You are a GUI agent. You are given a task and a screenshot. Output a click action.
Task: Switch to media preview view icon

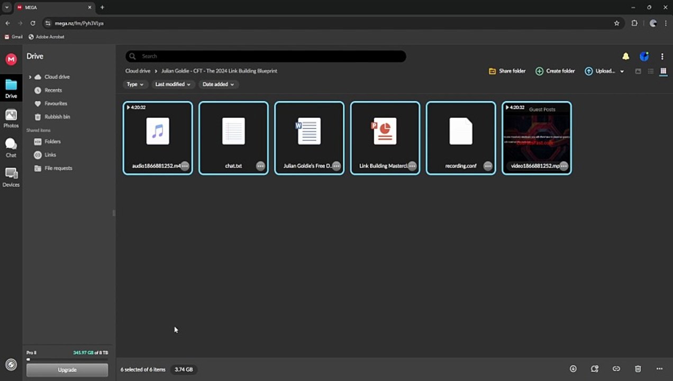[x=638, y=71]
